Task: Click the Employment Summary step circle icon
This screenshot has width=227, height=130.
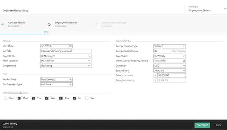Action: 95,24
